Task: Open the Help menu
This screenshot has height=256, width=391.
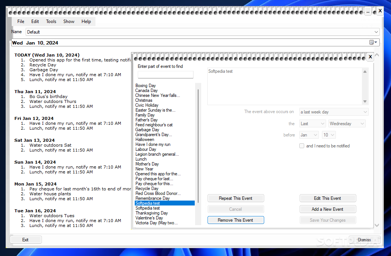Action: point(86,21)
